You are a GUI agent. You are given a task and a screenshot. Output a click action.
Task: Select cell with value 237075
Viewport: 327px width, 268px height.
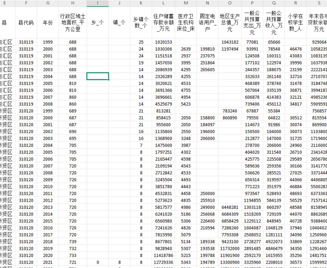click(x=207, y=56)
